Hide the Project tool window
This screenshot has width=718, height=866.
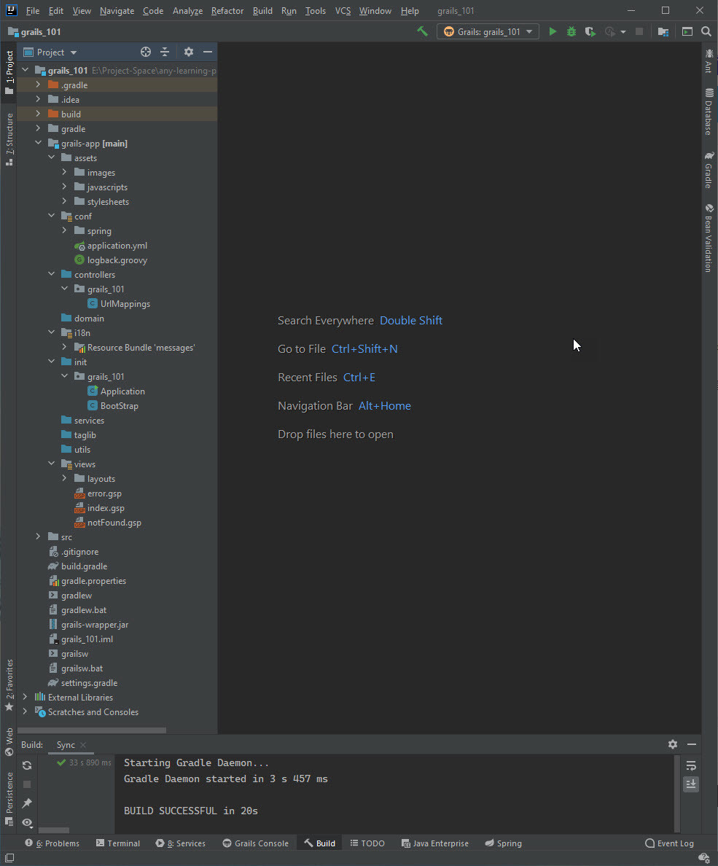(x=208, y=52)
